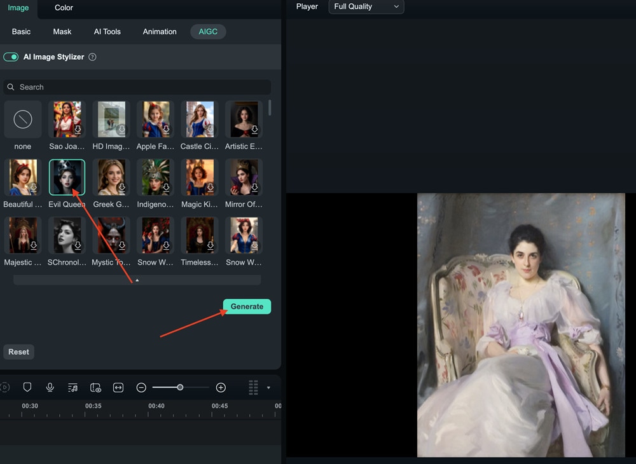Image resolution: width=636 pixels, height=464 pixels.
Task: Click the Generate button
Action: click(x=247, y=307)
